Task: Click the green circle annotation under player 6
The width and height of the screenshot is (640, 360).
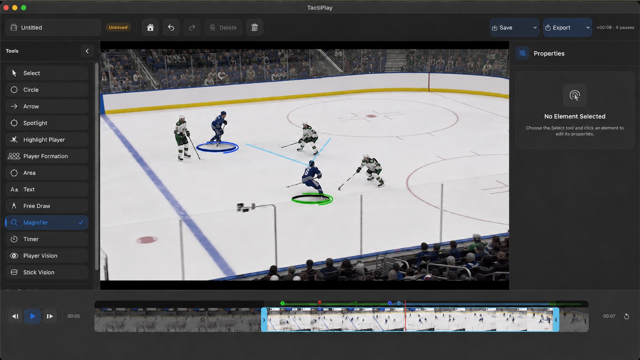Action: pyautogui.click(x=312, y=199)
